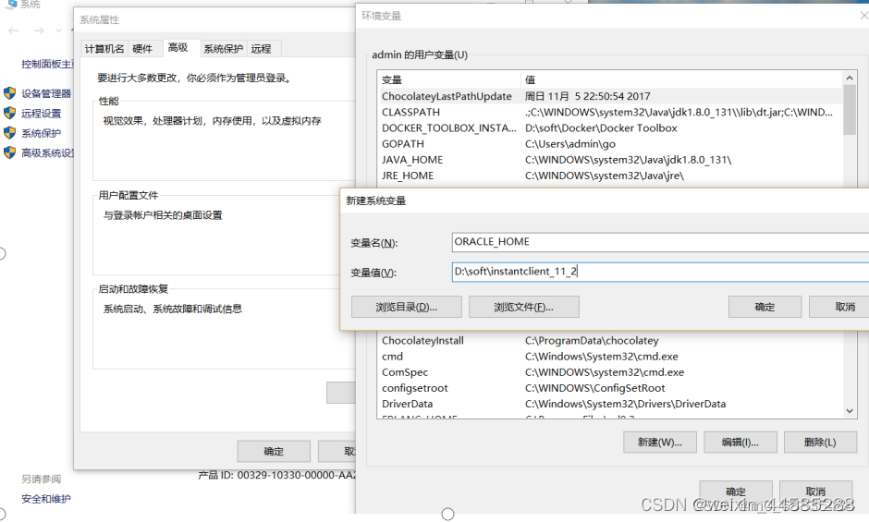Select the JRE_HOME user variable
This screenshot has width=869, height=522.
pyautogui.click(x=610, y=176)
